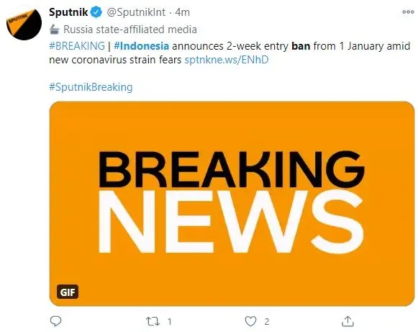The height and width of the screenshot is (332, 418).
Task: Click the retweet count number 1
Action: pos(169,322)
